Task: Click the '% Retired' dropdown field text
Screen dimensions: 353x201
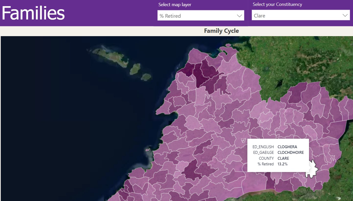Action: (170, 16)
